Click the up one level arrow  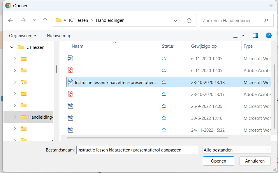click(45, 20)
